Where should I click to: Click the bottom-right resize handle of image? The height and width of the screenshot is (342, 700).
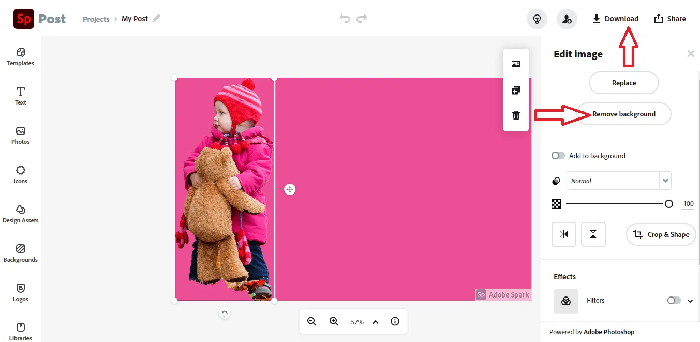coord(274,300)
